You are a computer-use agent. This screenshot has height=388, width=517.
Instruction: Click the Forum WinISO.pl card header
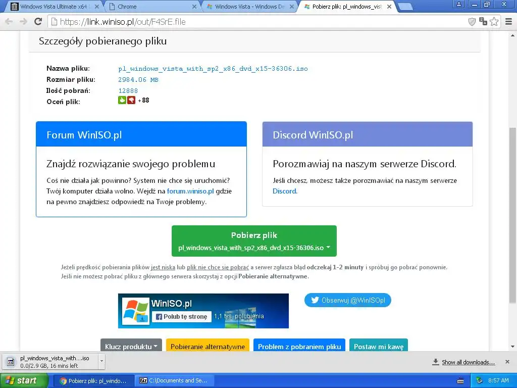[x=141, y=134]
